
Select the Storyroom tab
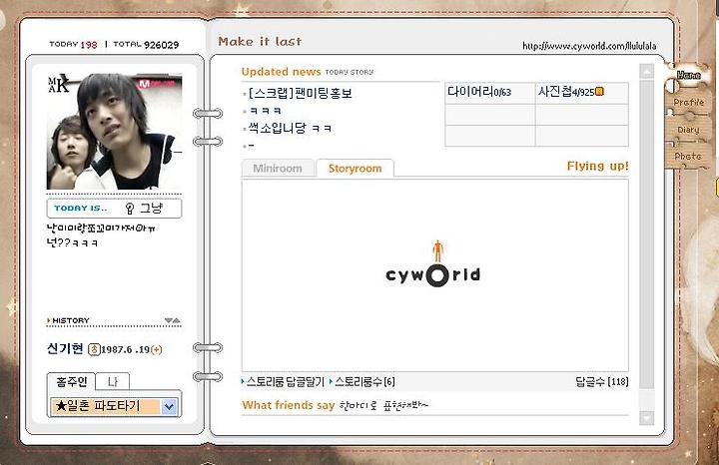pyautogui.click(x=355, y=168)
